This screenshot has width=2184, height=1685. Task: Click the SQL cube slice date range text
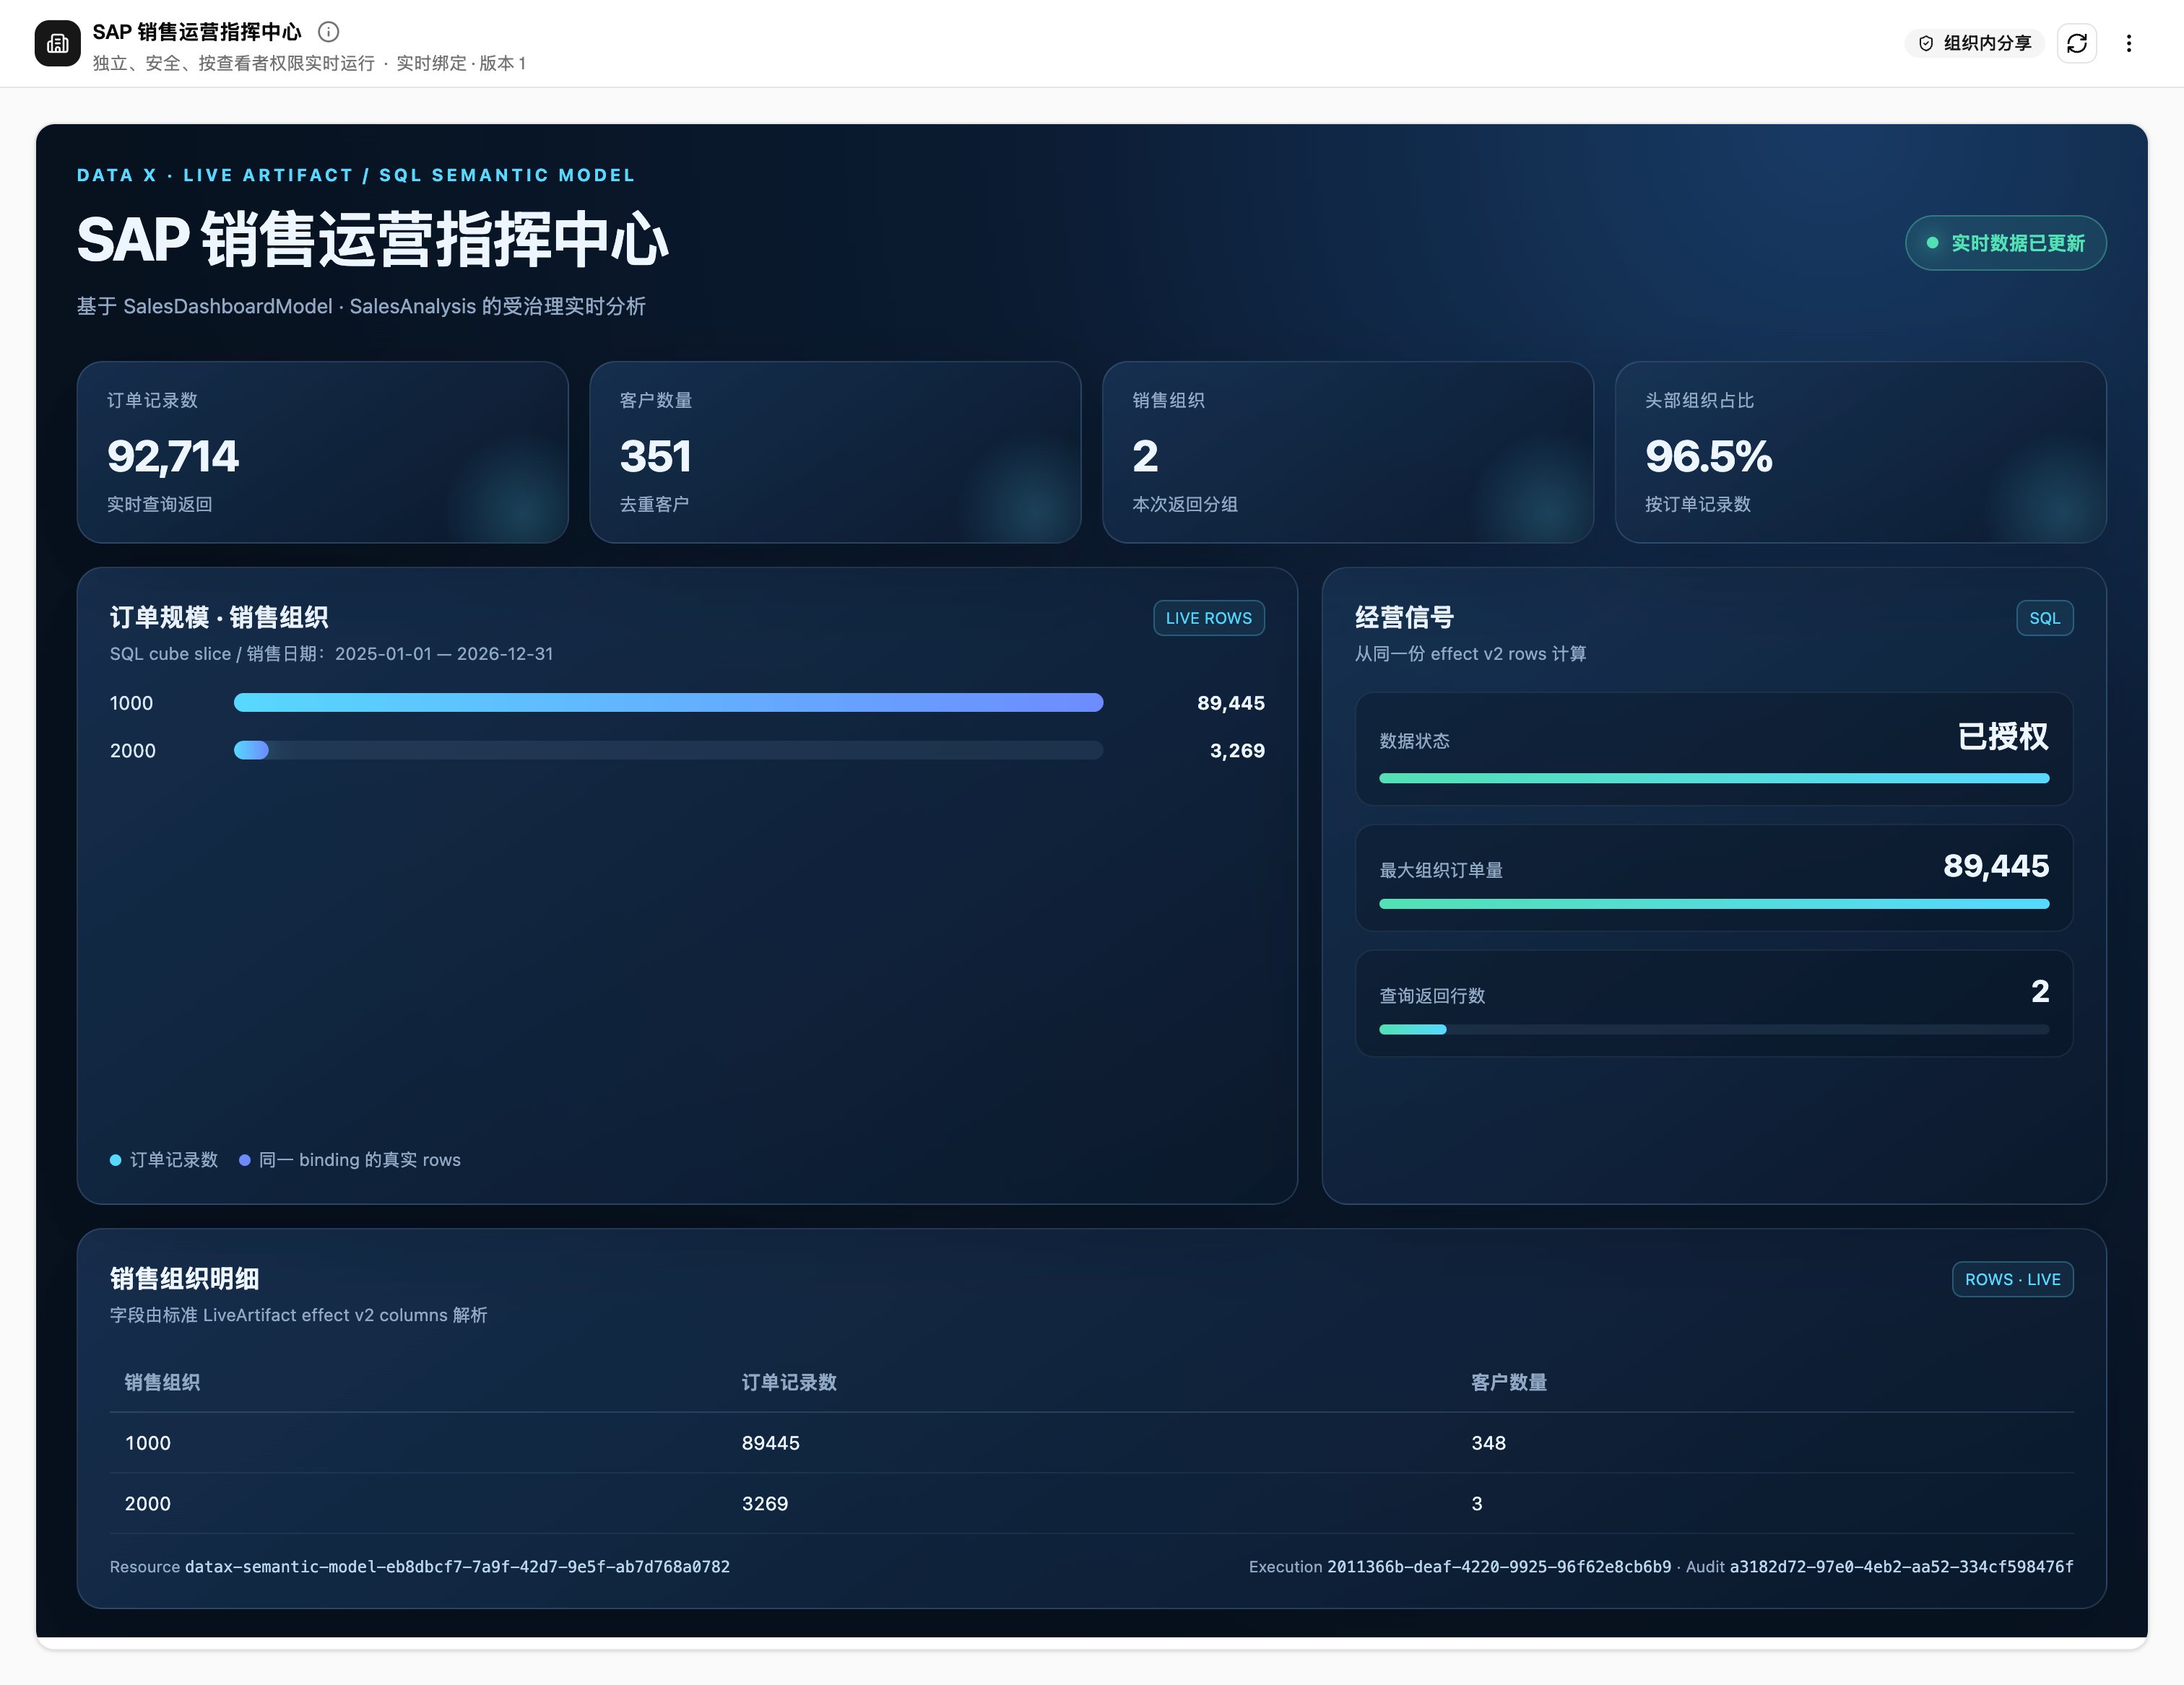coord(331,653)
